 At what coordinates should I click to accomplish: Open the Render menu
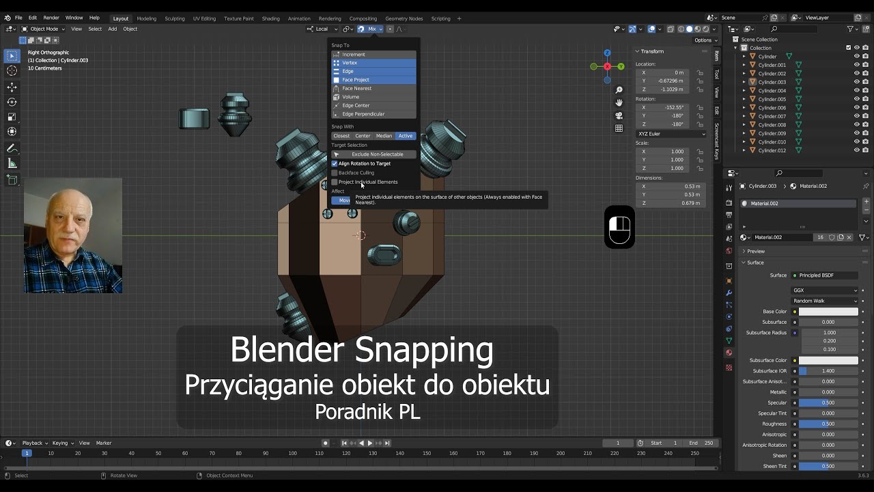pyautogui.click(x=51, y=18)
